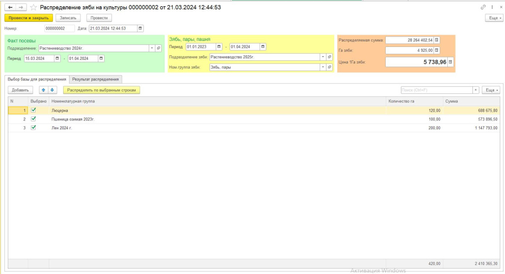Open calendar picker next to document date
The width and height of the screenshot is (505, 274).
[141, 29]
